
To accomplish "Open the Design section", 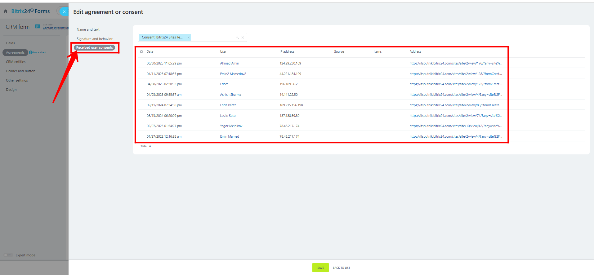I will click(11, 90).
